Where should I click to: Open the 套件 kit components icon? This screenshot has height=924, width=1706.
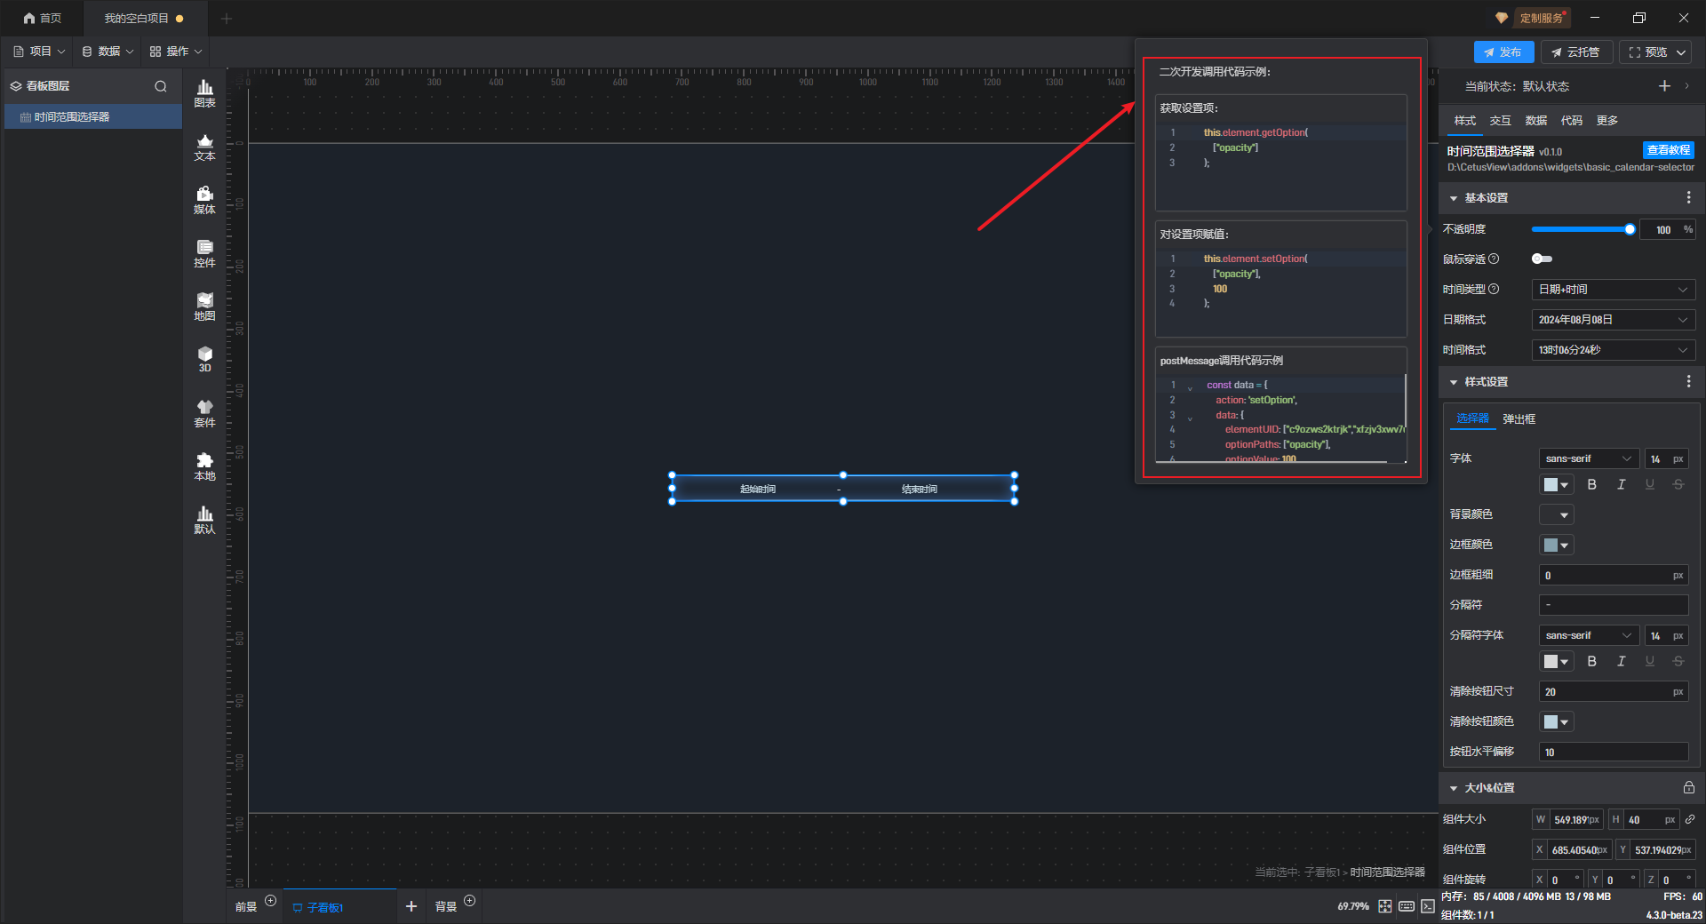point(204,413)
